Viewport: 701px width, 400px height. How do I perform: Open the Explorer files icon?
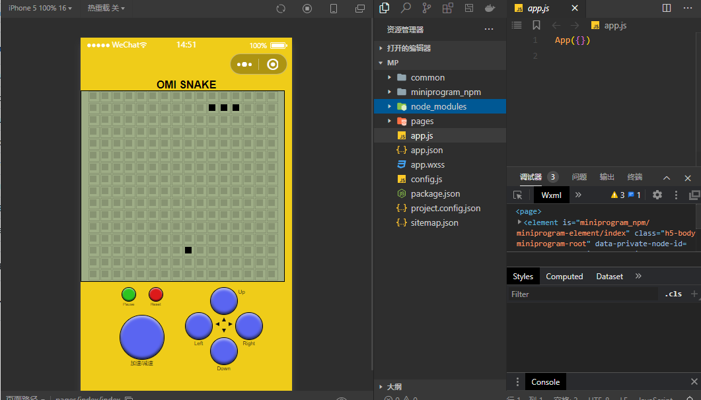(385, 7)
